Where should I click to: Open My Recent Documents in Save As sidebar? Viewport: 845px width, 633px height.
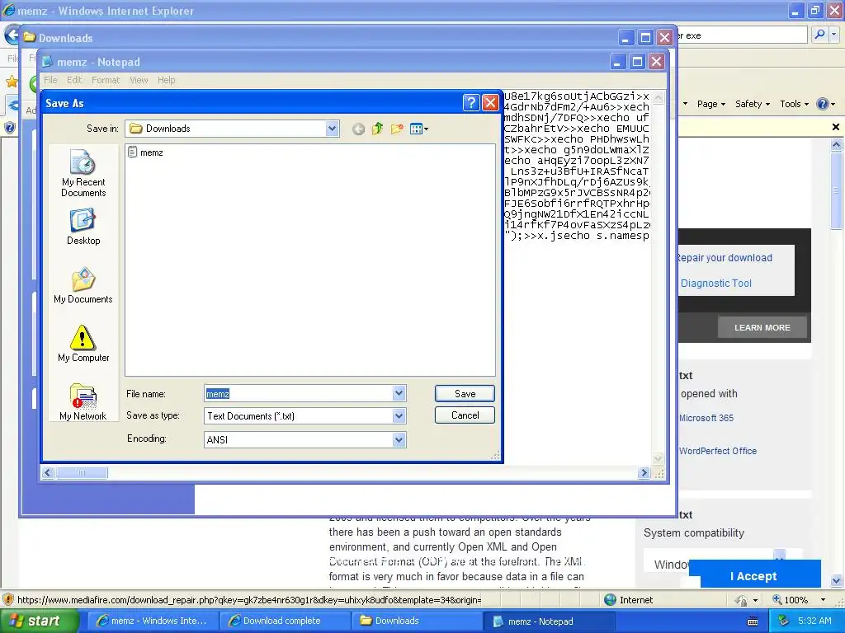pos(83,173)
